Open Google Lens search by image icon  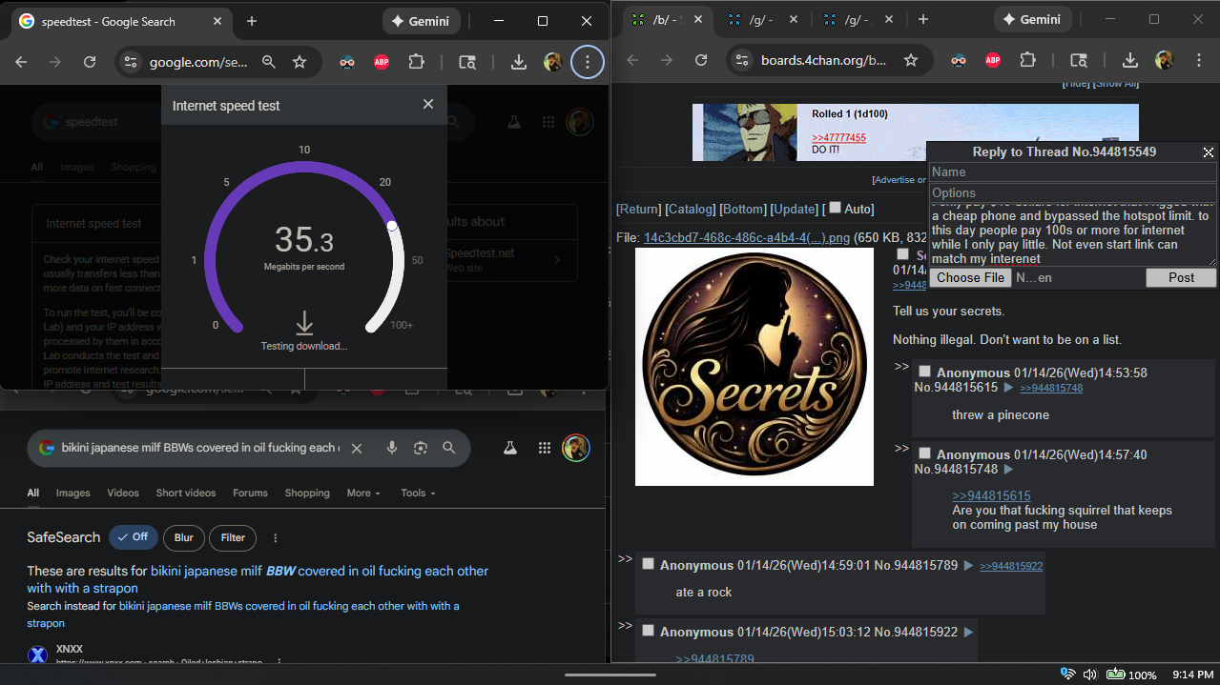coord(420,448)
